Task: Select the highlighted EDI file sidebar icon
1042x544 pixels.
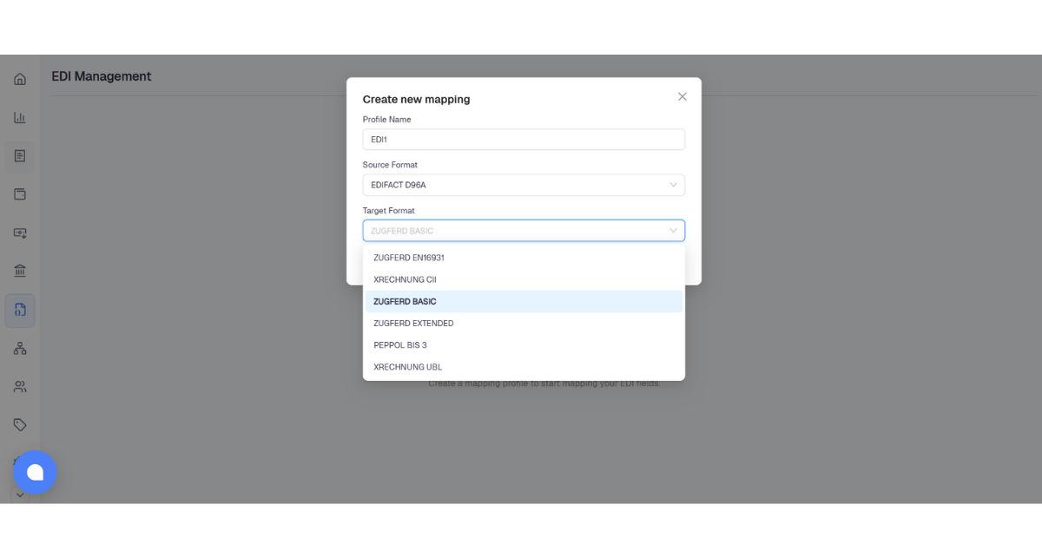Action: click(20, 310)
